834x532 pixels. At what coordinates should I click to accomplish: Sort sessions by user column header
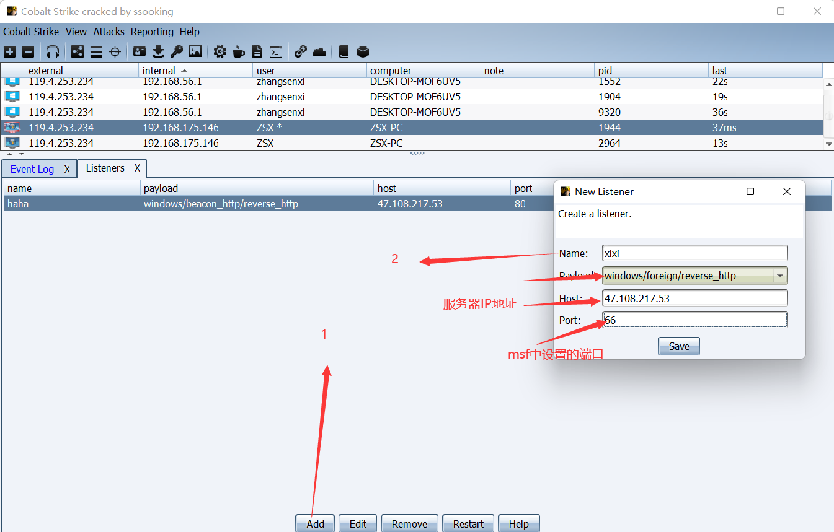310,71
